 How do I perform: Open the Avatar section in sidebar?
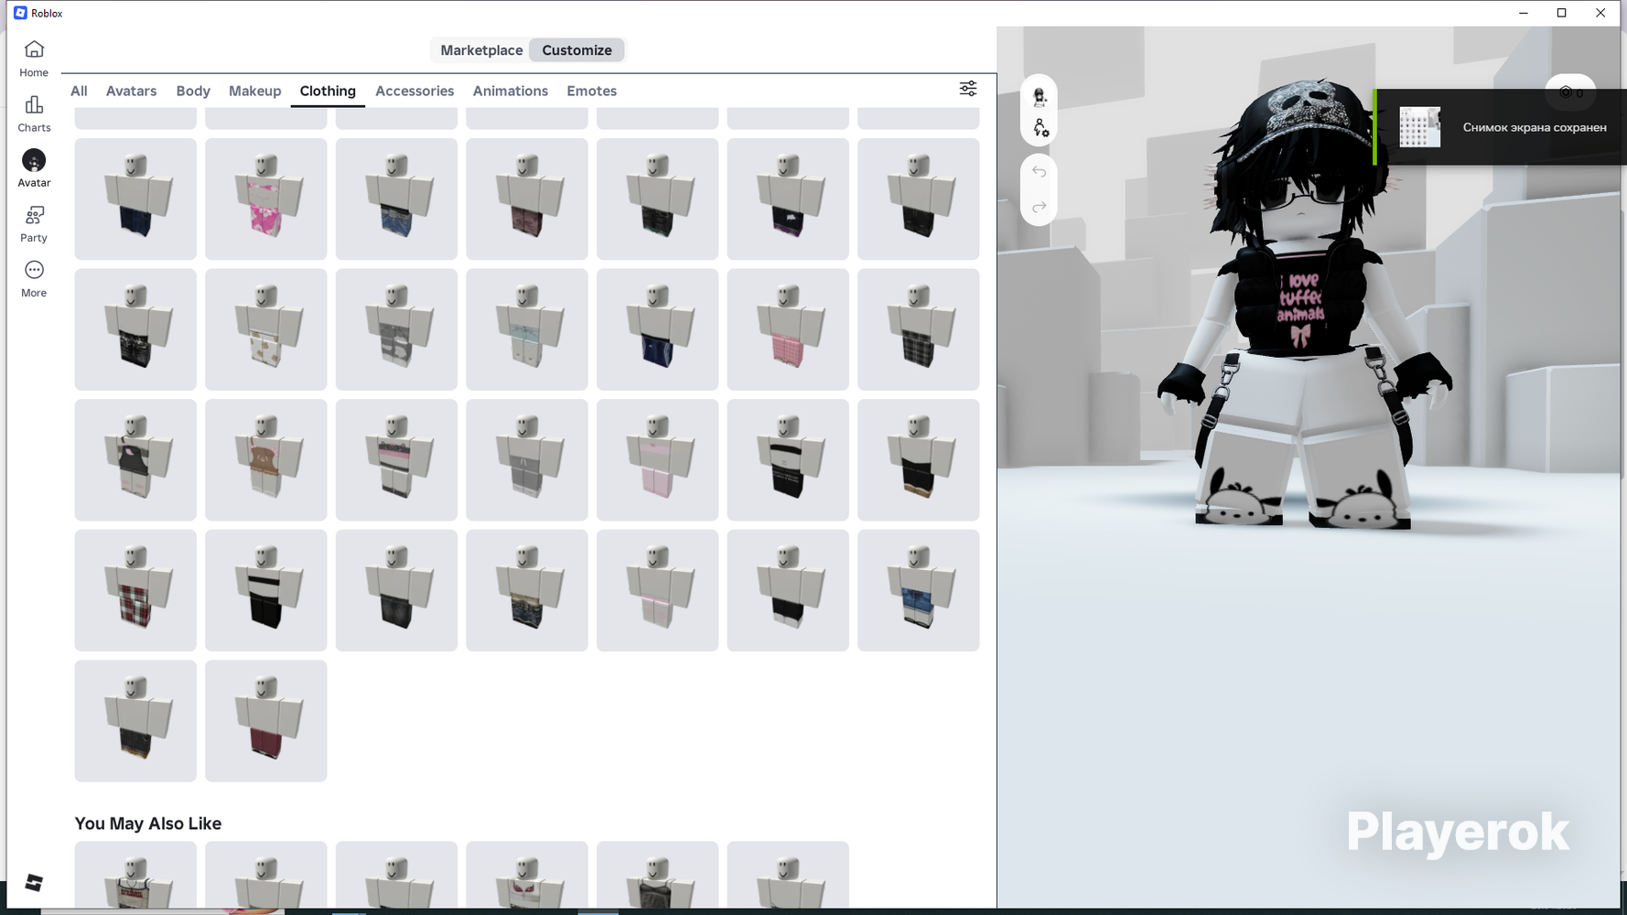click(34, 168)
